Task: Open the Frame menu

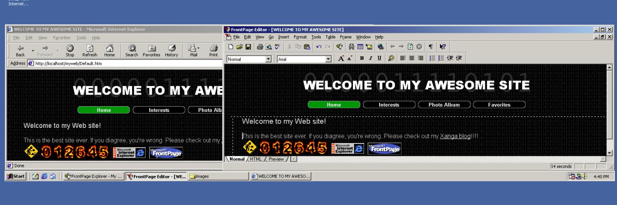Action: pyautogui.click(x=346, y=37)
